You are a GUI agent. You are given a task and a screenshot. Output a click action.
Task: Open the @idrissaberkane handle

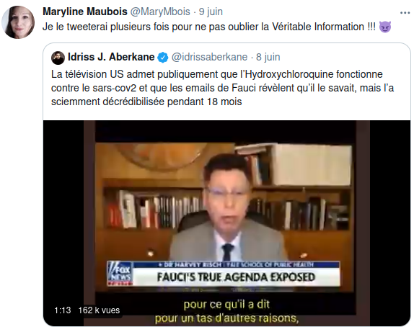209,57
